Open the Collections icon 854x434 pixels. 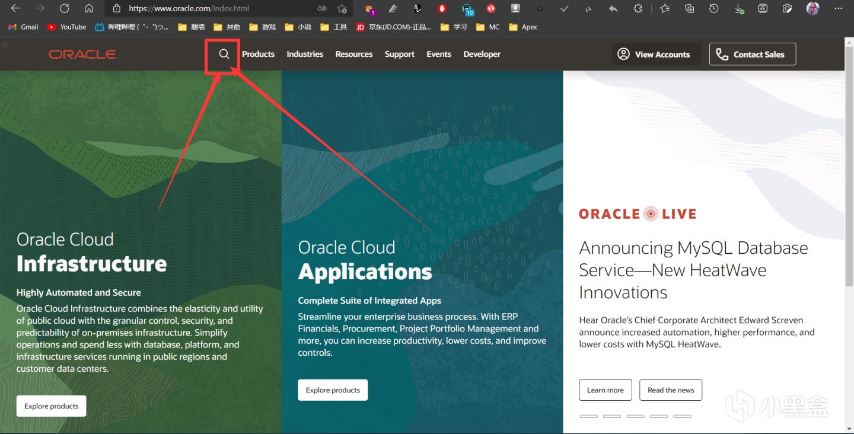pos(689,8)
